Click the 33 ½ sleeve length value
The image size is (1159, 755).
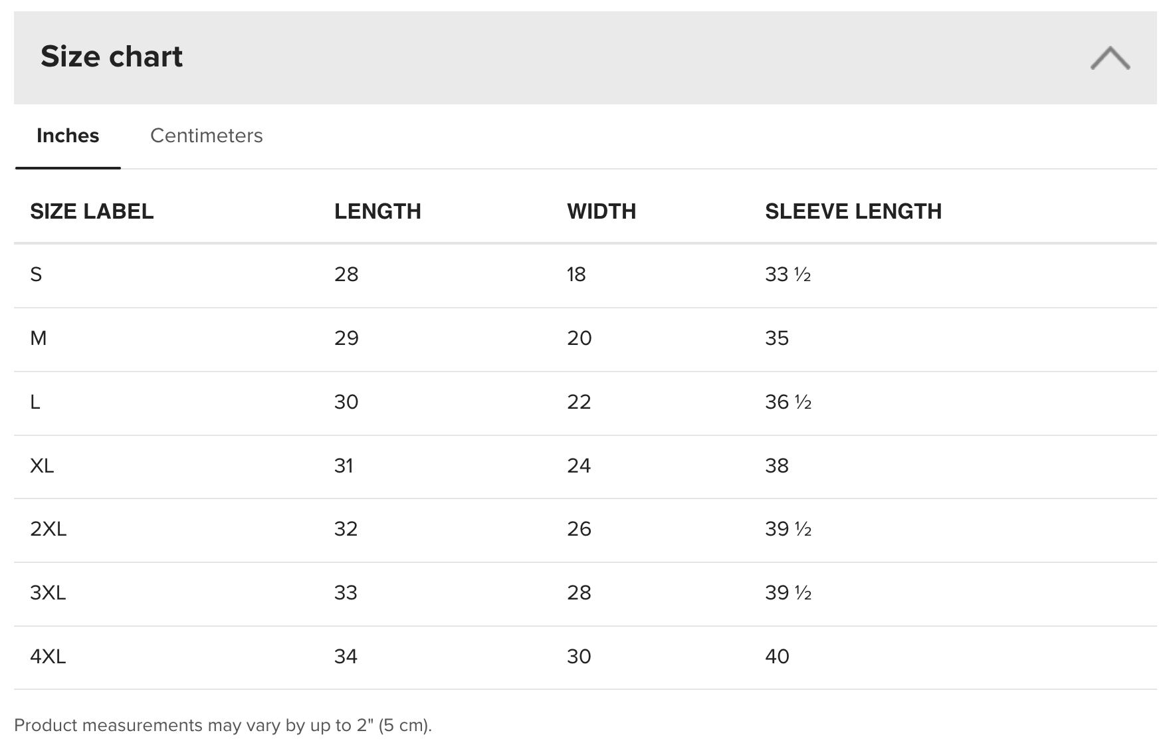click(788, 274)
